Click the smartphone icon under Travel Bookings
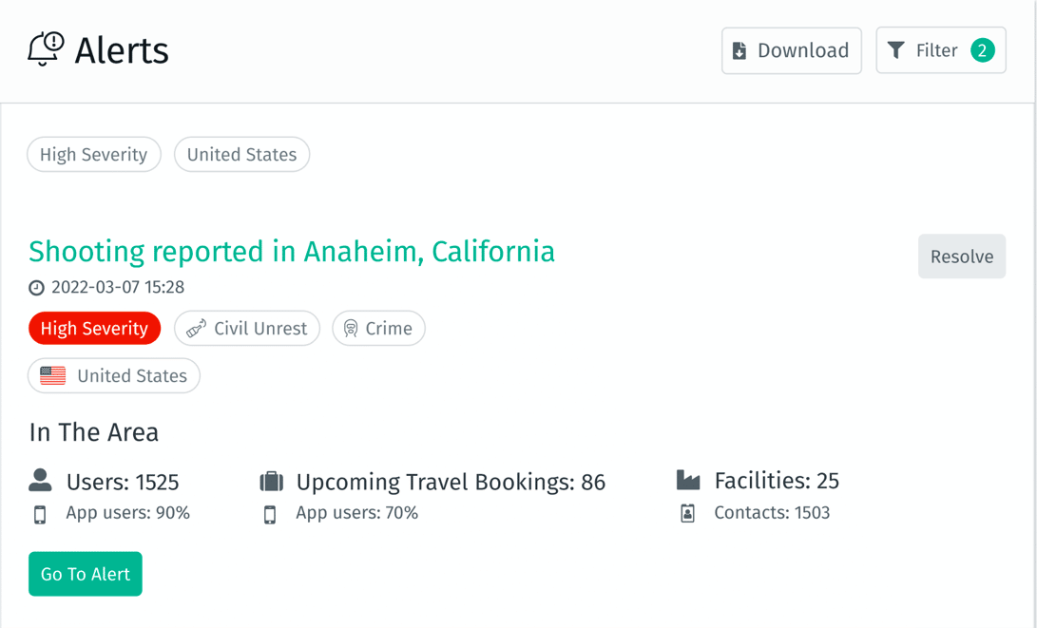 pos(271,512)
